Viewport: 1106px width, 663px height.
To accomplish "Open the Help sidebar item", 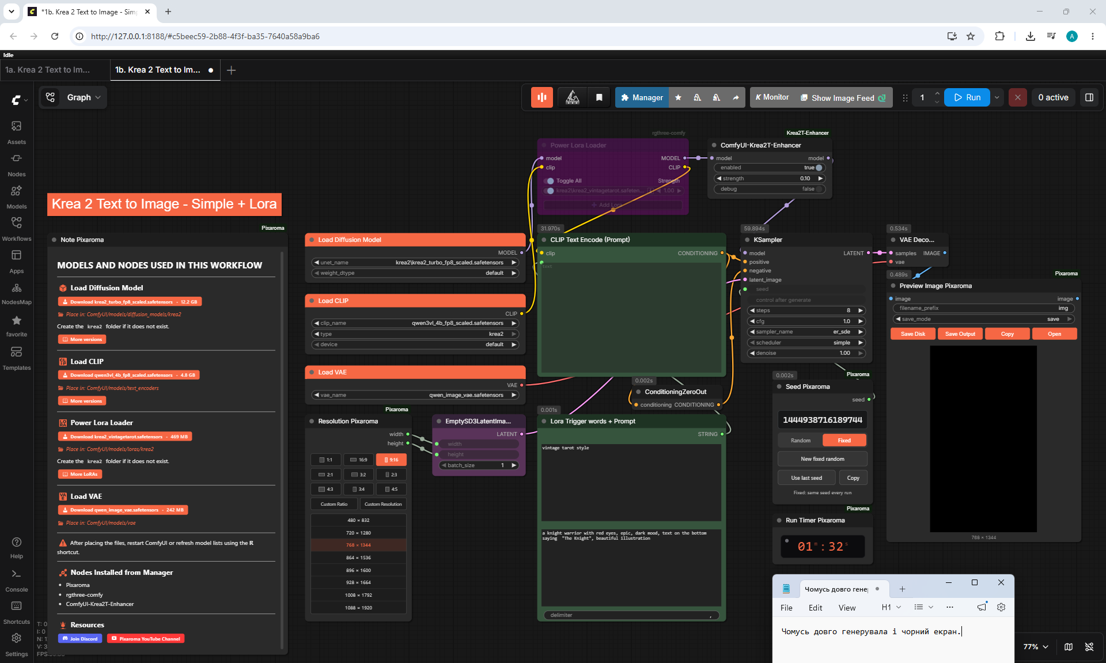I will click(x=16, y=548).
